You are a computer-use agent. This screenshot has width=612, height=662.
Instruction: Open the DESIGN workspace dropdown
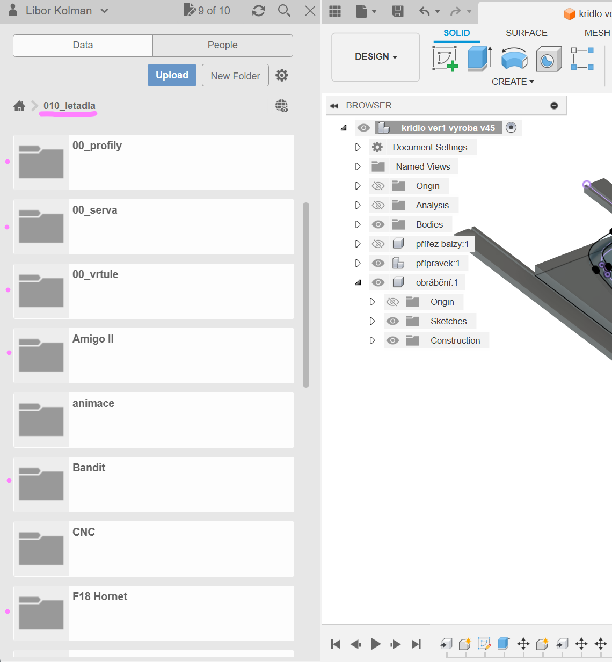tap(376, 57)
